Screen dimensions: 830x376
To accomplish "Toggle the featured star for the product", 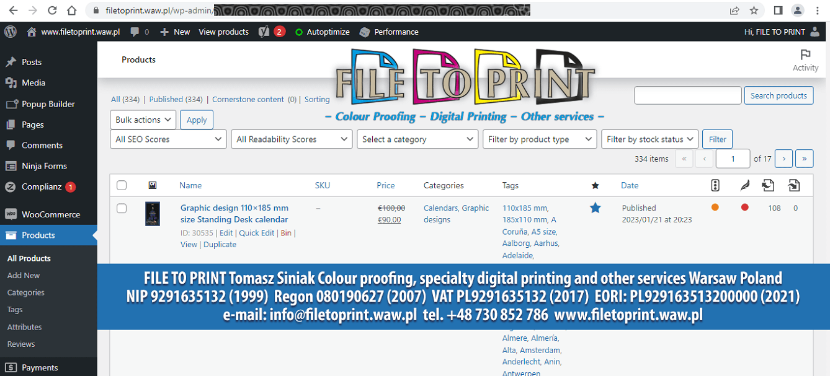I will [x=595, y=208].
